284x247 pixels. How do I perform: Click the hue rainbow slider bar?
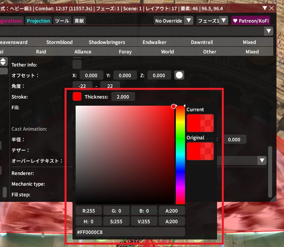[x=180, y=154]
